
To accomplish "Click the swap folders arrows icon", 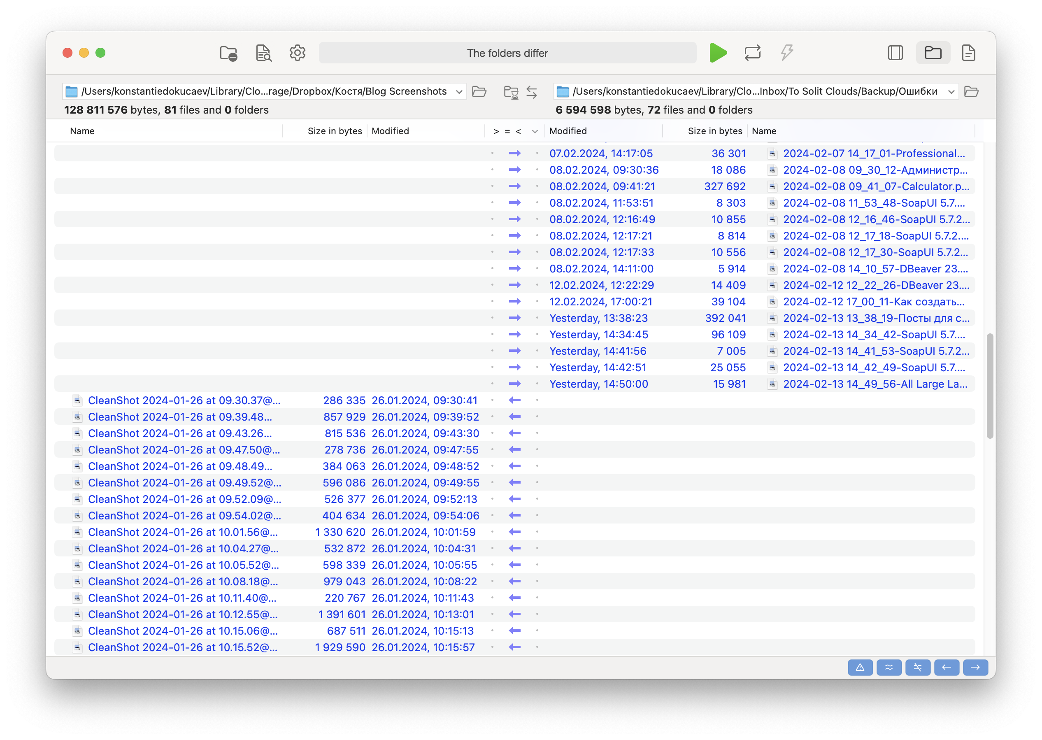I will click(x=532, y=92).
